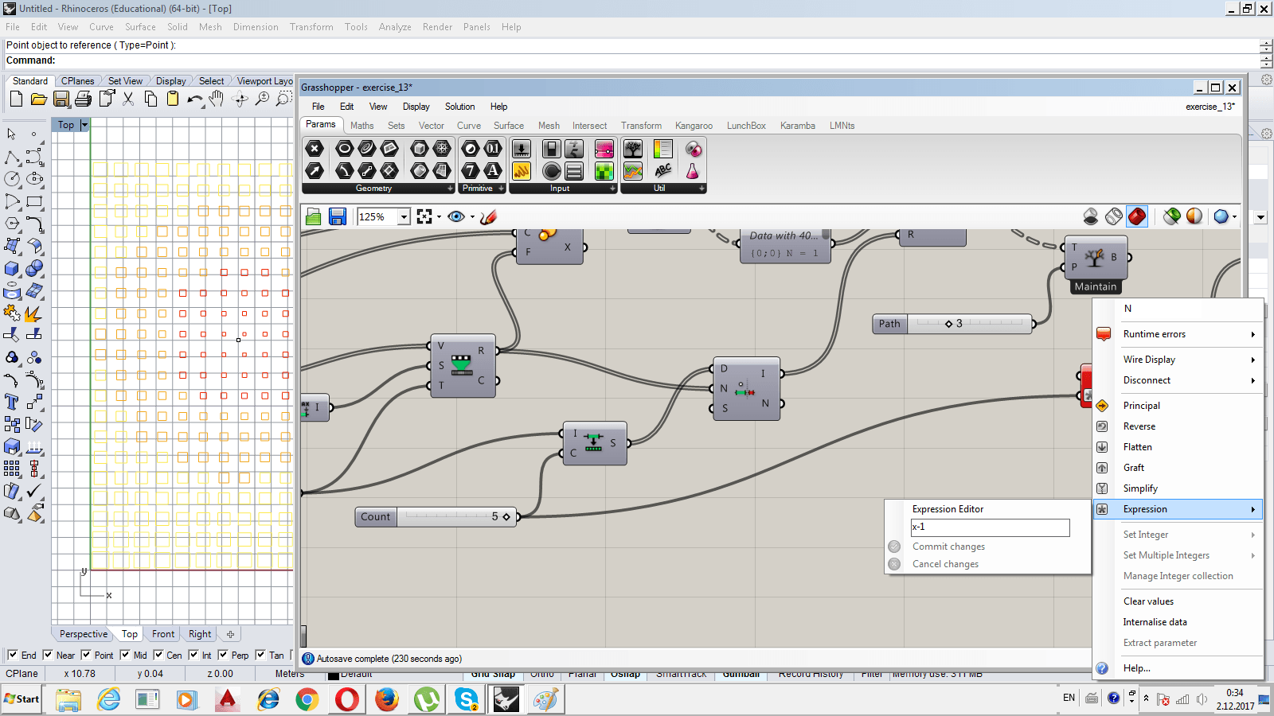Open Chrome from the Windows taskbar
The height and width of the screenshot is (716, 1274).
[x=307, y=699]
